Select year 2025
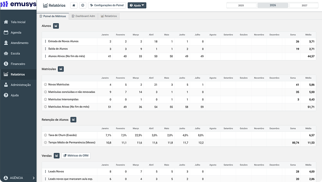Viewport: 322px width, 182px height. point(241,6)
